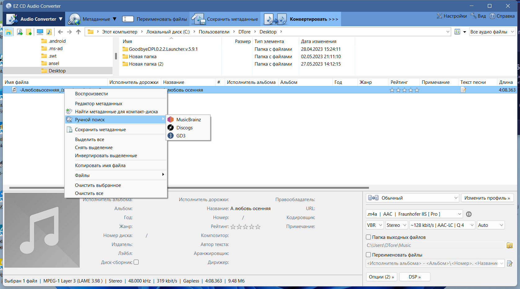The width and height of the screenshot is (520, 289).
Task: Open the Stereo channels dropdown
Action: click(397, 225)
